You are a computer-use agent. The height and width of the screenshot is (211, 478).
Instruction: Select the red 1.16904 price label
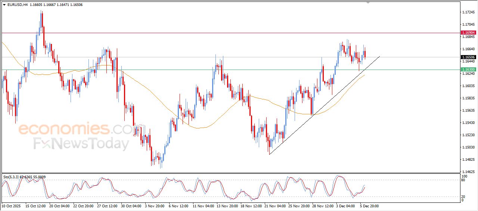tap(468, 33)
